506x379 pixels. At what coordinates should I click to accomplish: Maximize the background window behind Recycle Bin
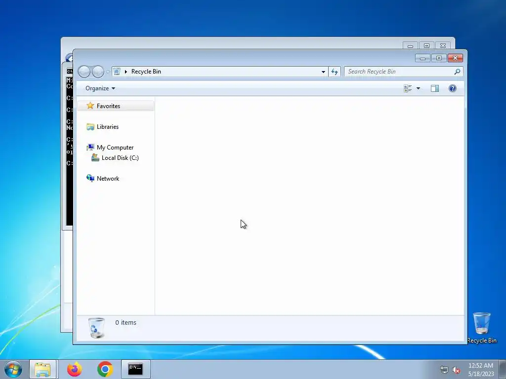tap(426, 46)
